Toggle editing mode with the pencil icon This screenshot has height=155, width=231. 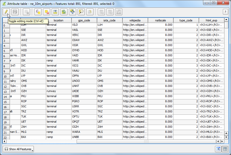point(6,12)
